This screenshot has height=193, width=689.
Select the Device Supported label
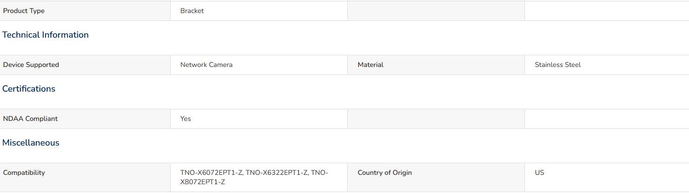pyautogui.click(x=31, y=65)
